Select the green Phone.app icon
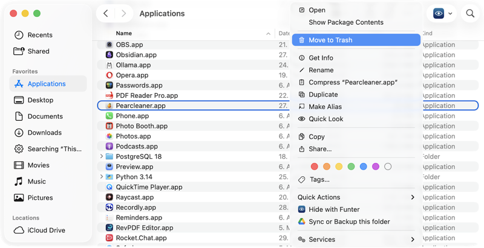Image resolution: width=484 pixels, height=248 pixels. [x=110, y=116]
